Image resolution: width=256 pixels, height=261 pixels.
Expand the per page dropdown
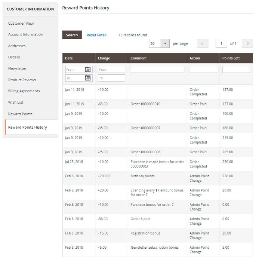click(x=165, y=43)
